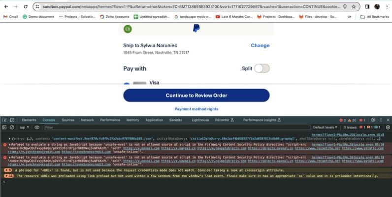Click the yellow warning count badge
This screenshot has height=197, width=392.
(352, 120)
